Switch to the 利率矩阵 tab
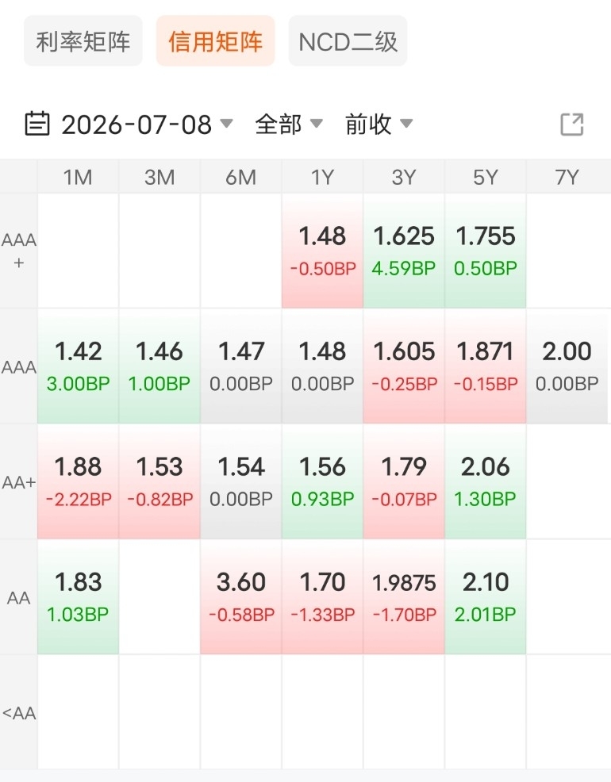 tap(83, 41)
